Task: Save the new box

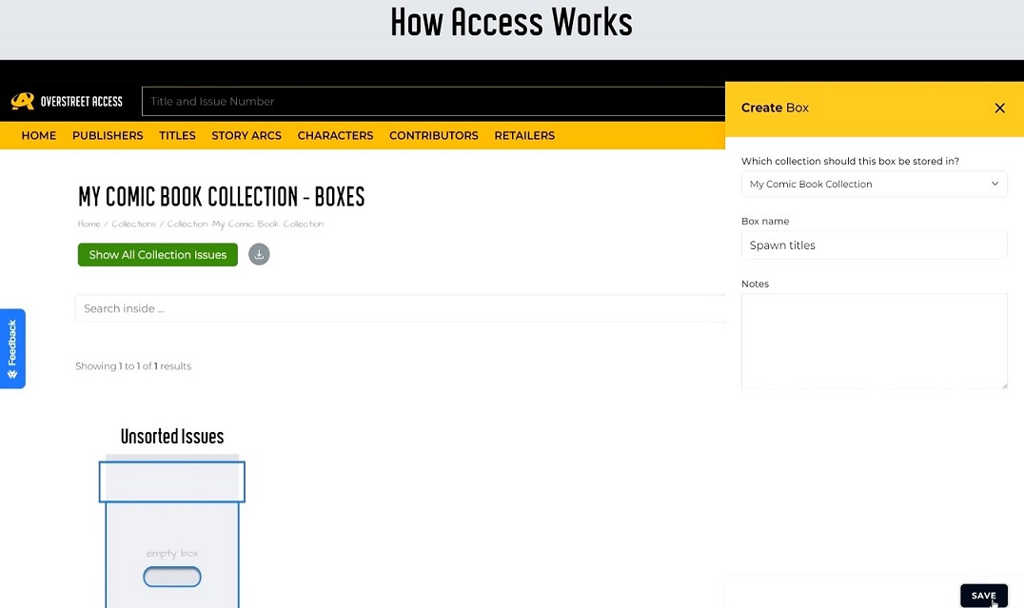Action: click(x=983, y=596)
